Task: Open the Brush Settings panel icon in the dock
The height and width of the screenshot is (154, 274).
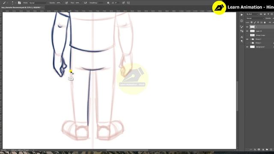Action: pyautogui.click(x=241, y=31)
